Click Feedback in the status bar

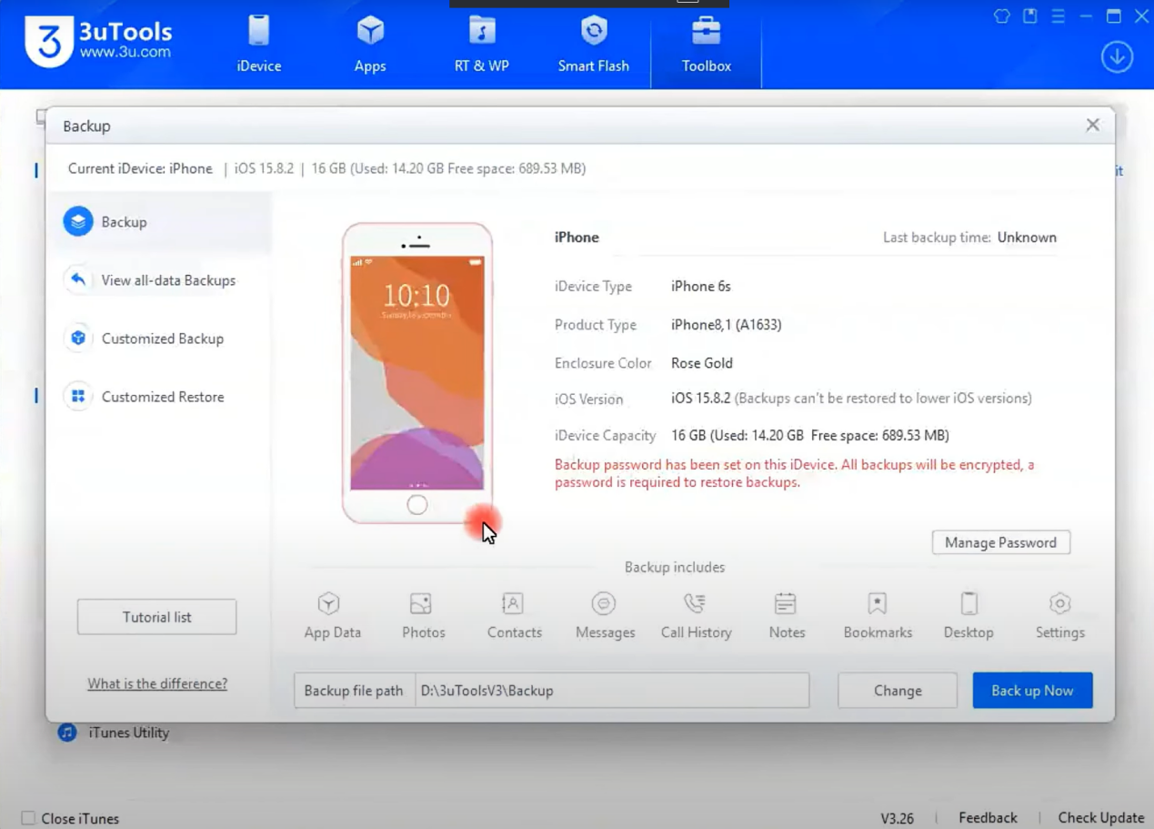pos(988,818)
